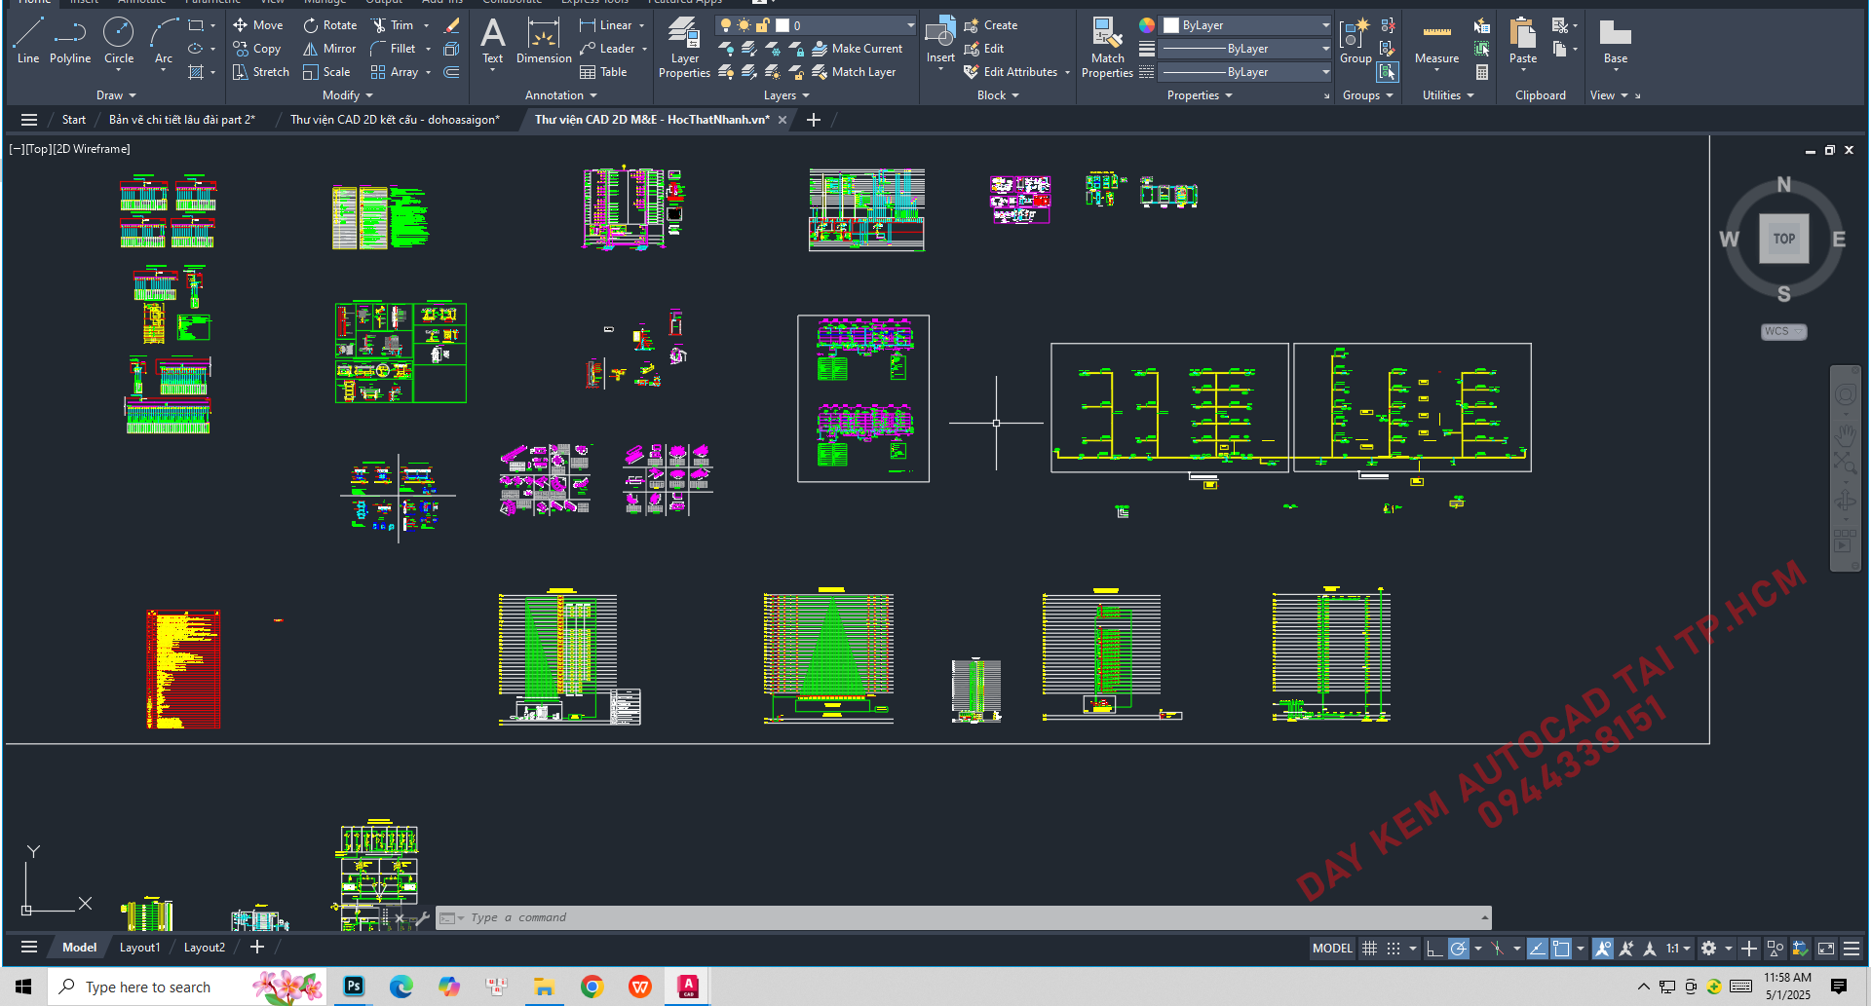Toggle clean screen mode

(x=1826, y=948)
